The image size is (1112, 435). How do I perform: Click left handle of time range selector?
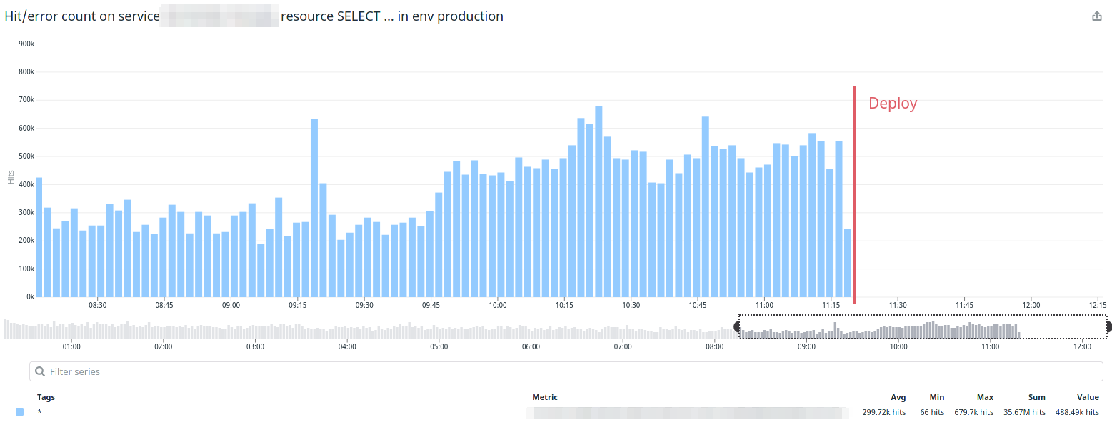(x=738, y=327)
